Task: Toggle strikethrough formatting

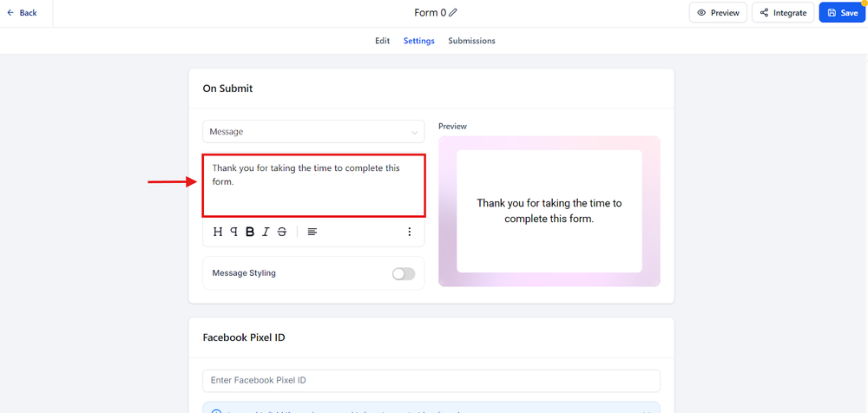Action: pos(282,232)
